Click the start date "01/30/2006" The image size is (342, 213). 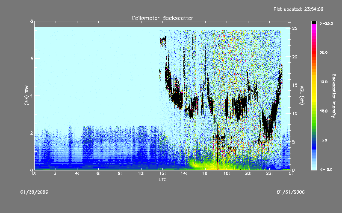(x=34, y=192)
